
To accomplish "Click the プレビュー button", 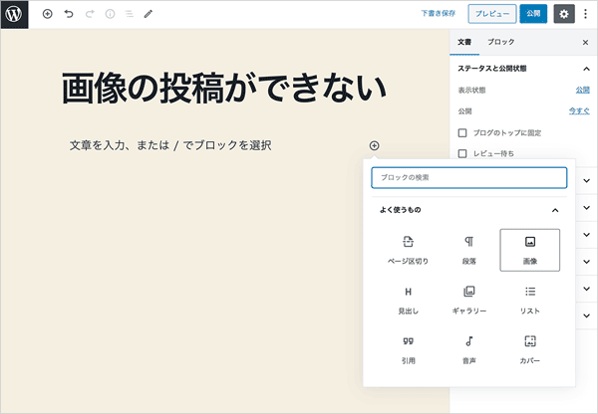I will point(492,14).
